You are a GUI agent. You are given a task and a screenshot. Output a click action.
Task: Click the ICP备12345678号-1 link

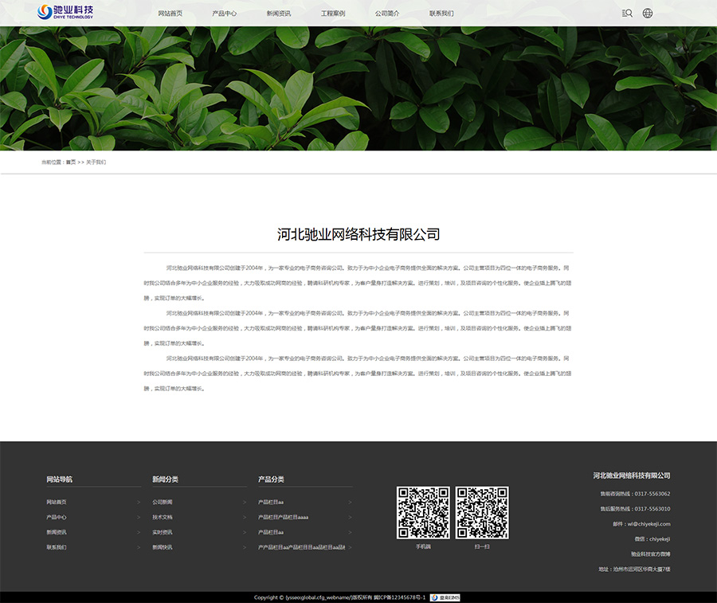click(x=400, y=597)
